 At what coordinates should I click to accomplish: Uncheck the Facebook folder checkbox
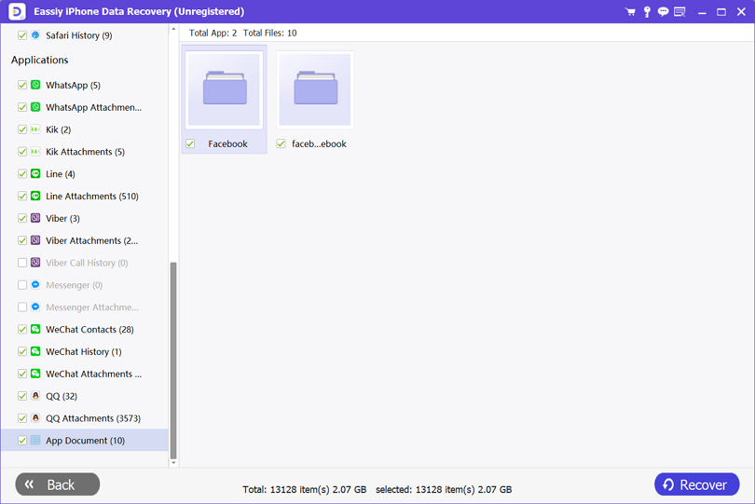190,143
